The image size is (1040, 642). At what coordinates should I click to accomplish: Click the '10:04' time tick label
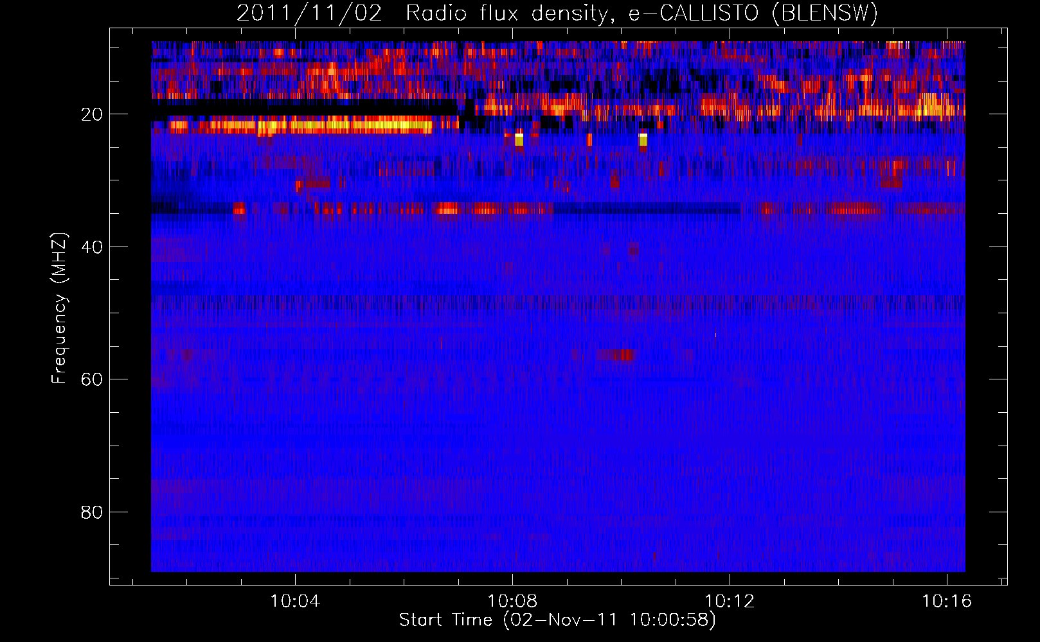pos(295,602)
